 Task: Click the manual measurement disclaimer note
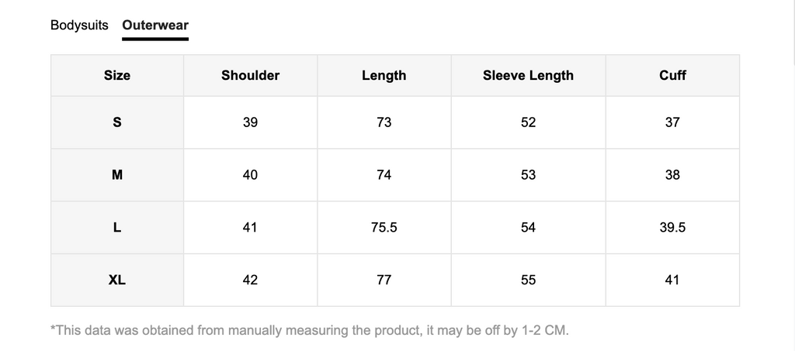310,331
